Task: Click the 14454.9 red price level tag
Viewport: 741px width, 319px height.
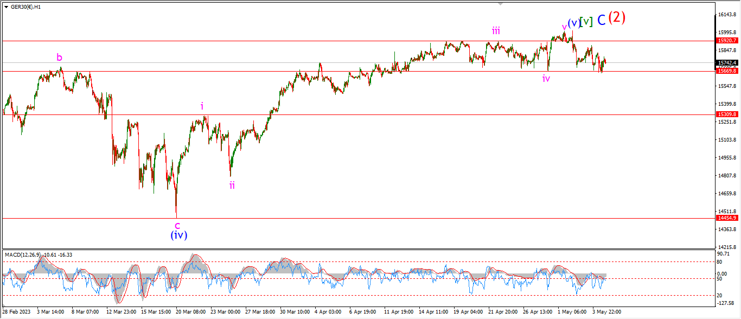Action: (726, 218)
